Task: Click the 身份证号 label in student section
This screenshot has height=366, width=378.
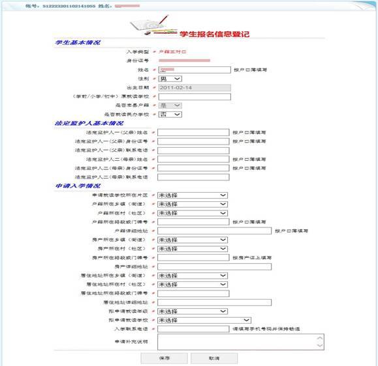Action: click(x=137, y=61)
